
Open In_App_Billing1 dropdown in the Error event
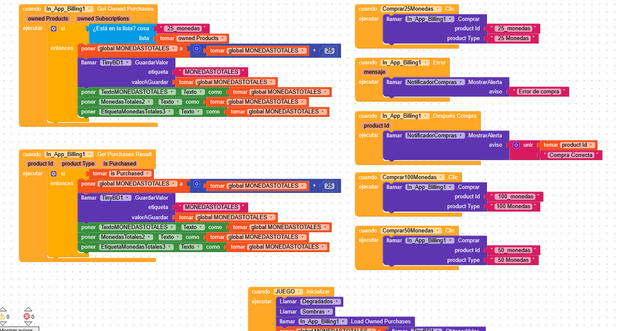pyautogui.click(x=406, y=63)
